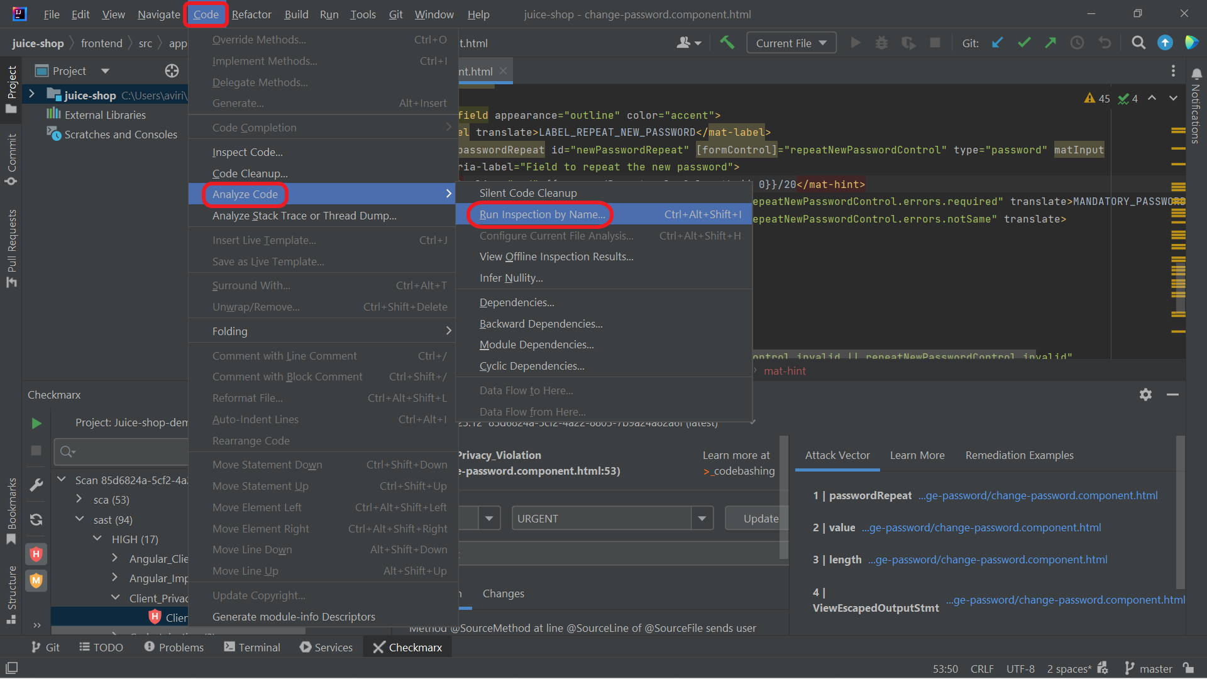Click the Git Rollback undo icon
The width and height of the screenshot is (1207, 679).
pos(1105,43)
